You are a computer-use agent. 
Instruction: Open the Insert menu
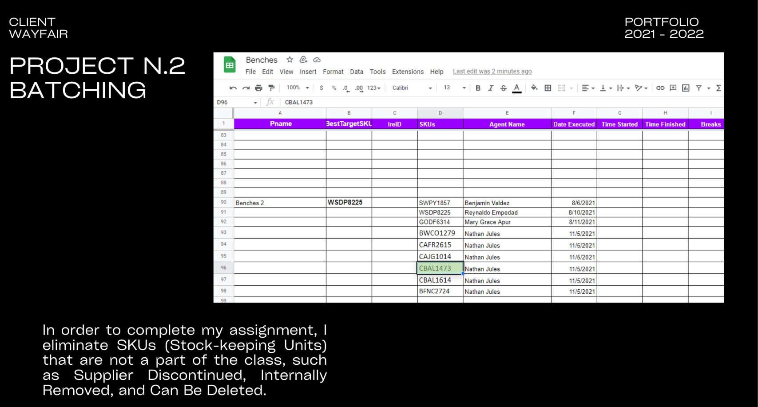(x=308, y=72)
